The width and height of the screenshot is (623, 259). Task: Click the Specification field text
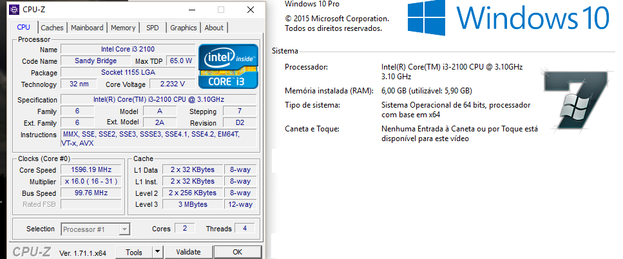(x=158, y=99)
